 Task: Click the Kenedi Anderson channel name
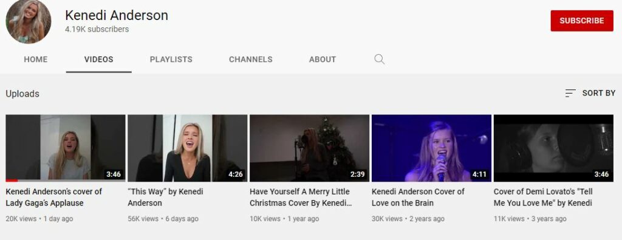[x=117, y=15]
